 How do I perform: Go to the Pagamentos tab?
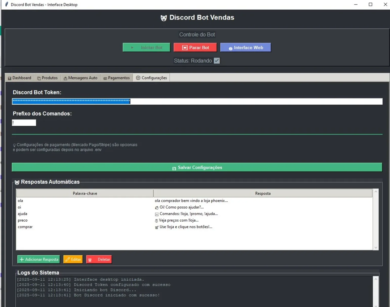click(x=117, y=78)
